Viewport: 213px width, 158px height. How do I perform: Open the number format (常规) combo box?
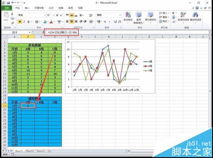pos(109,15)
